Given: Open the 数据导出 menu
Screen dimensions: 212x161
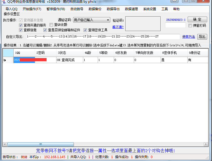Looking at the screenshot, I should (x=113, y=9).
